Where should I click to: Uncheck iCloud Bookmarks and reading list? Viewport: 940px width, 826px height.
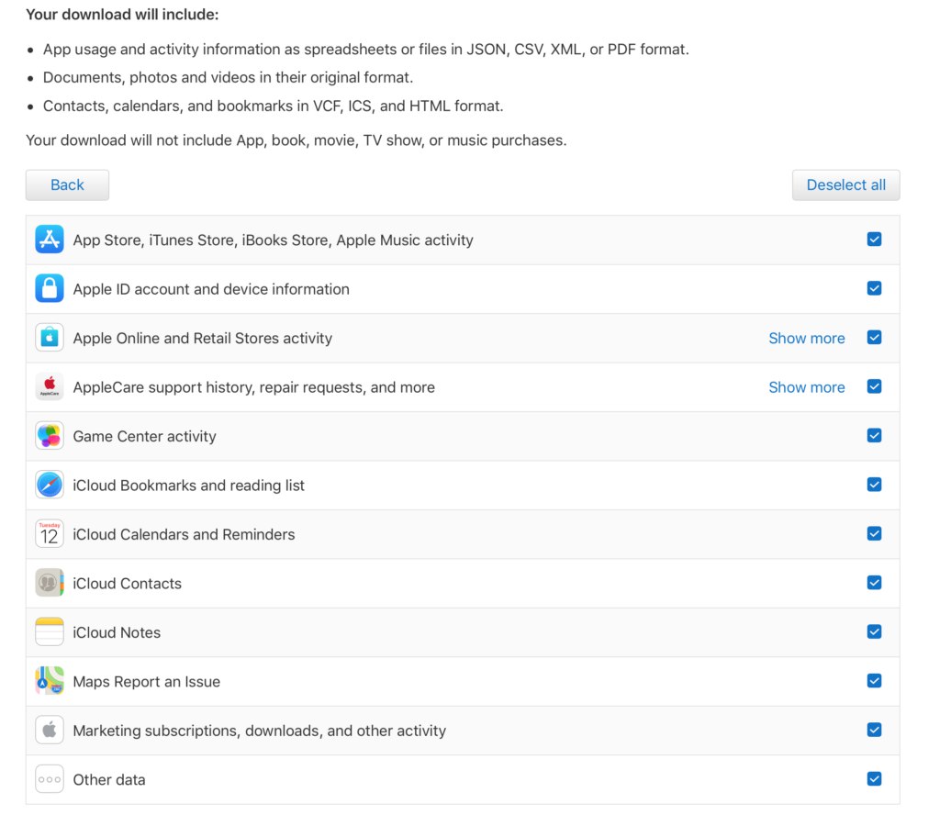pos(874,485)
